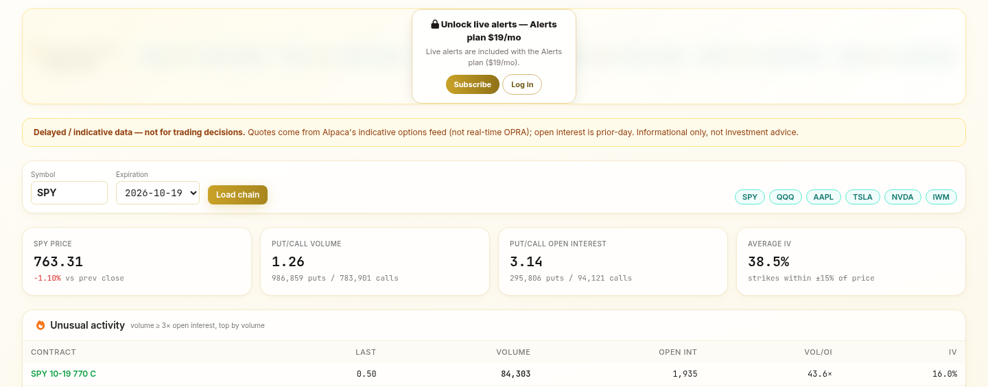
Task: Select the QQQ quick symbol chip
Action: click(786, 197)
